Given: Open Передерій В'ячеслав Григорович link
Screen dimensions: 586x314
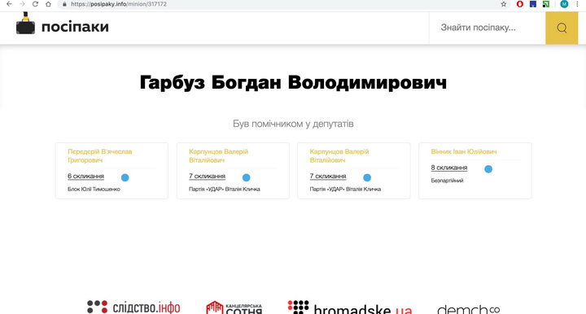Looking at the screenshot, I should click(x=100, y=155).
